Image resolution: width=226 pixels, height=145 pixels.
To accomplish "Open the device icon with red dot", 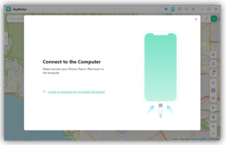I will 213,73.
